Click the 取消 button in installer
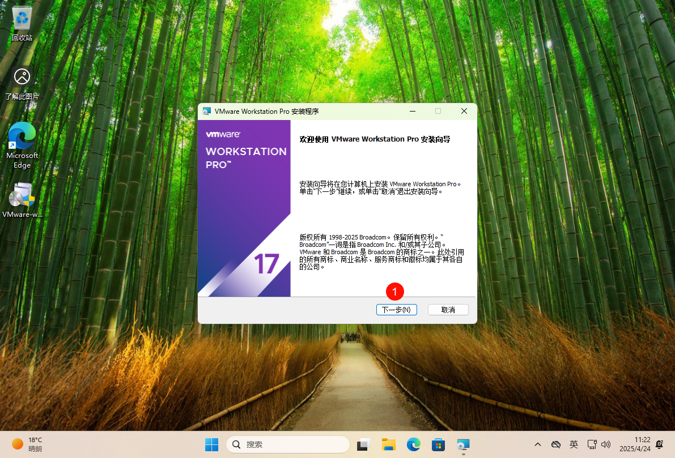This screenshot has height=458, width=675. coord(448,310)
